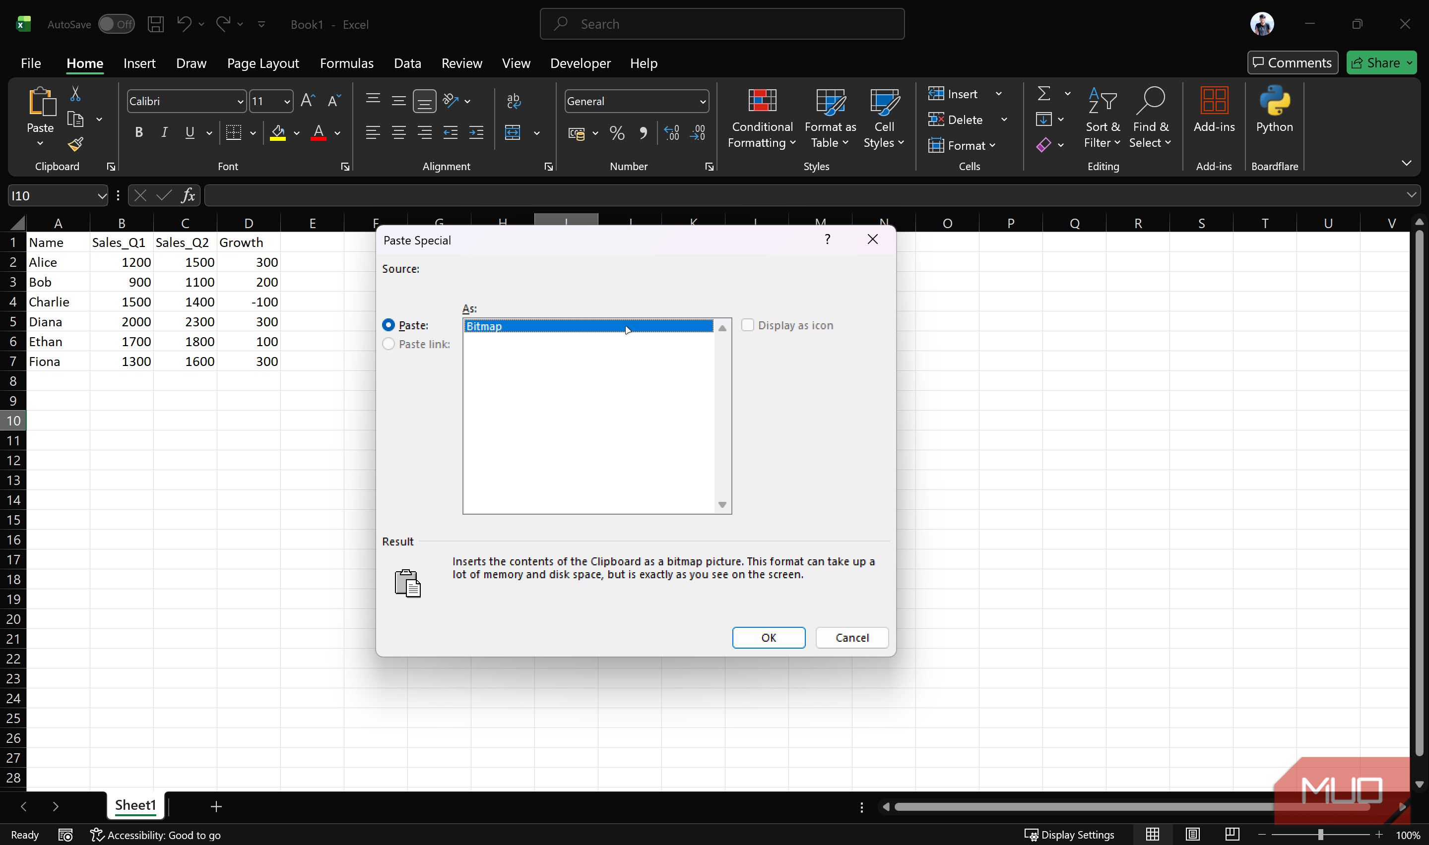Open Sort & Filter dropdown
This screenshot has height=845, width=1429.
(1102, 118)
